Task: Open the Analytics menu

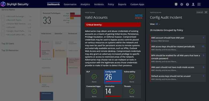Action: 85,4
